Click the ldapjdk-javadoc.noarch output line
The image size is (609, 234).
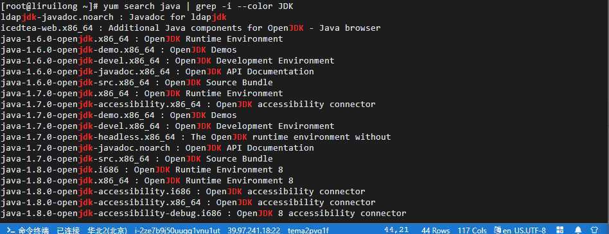point(114,17)
